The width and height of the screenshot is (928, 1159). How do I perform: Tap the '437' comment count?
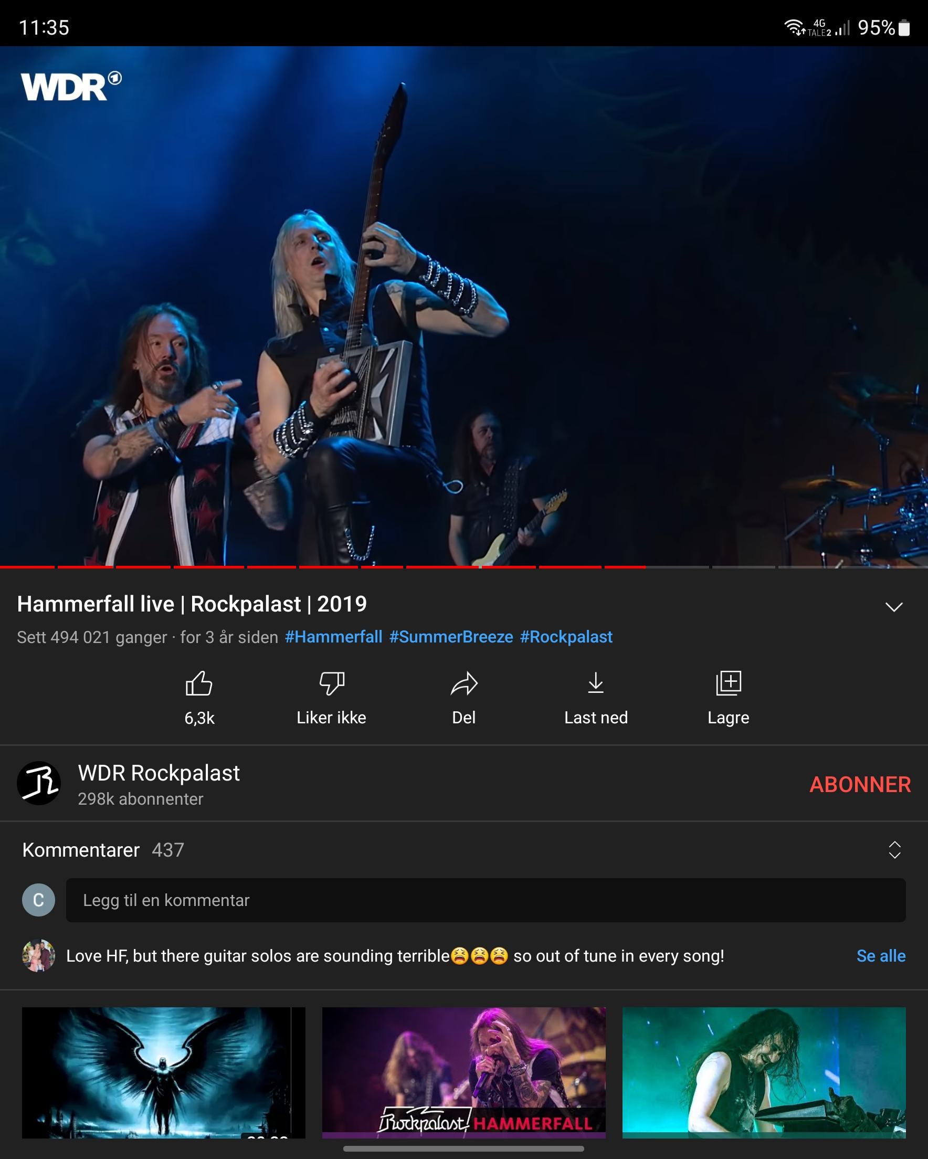pyautogui.click(x=168, y=850)
